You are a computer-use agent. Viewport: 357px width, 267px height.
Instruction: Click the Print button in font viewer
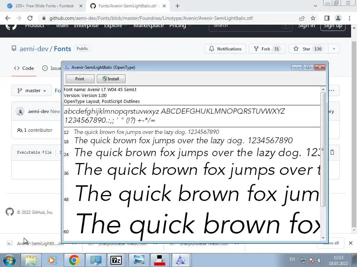(x=80, y=79)
